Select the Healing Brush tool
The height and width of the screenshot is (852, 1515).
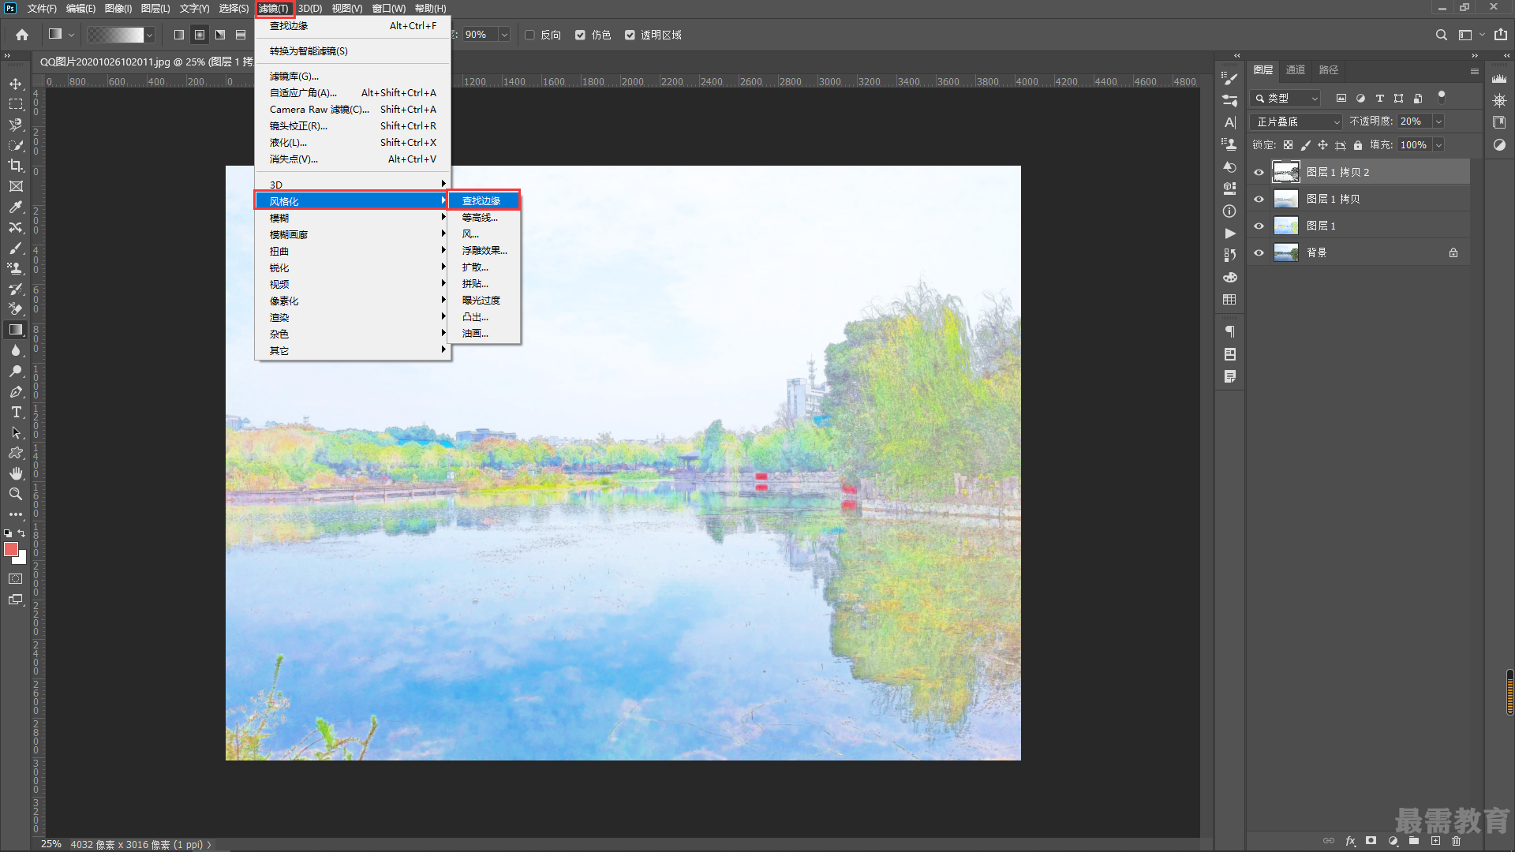[16, 227]
